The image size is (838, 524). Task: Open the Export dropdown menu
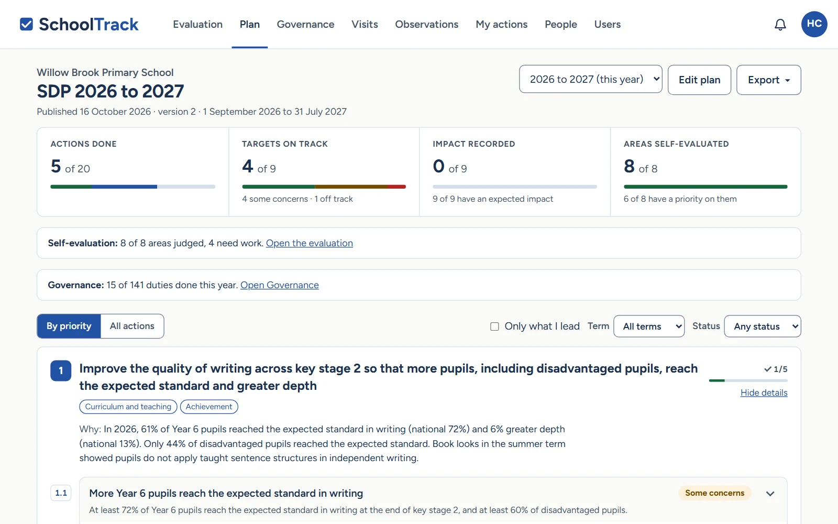point(768,80)
